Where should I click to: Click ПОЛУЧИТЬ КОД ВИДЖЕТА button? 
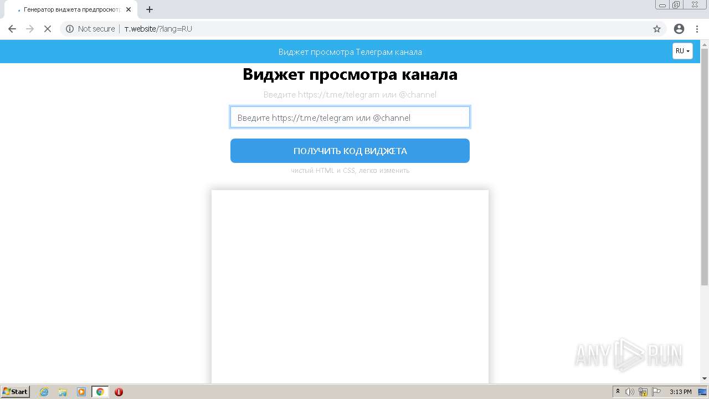coord(350,151)
